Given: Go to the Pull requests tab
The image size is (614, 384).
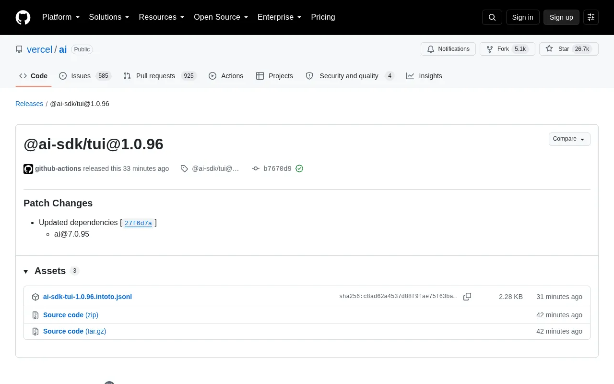Looking at the screenshot, I should coord(160,76).
